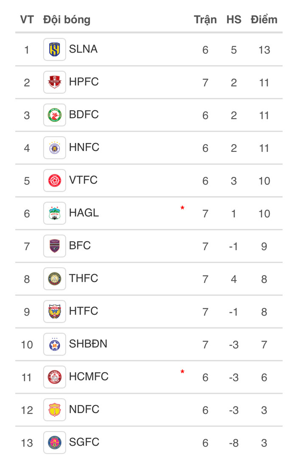The height and width of the screenshot is (473, 297).
Task: Click the SLNA club logo
Action: point(54,50)
